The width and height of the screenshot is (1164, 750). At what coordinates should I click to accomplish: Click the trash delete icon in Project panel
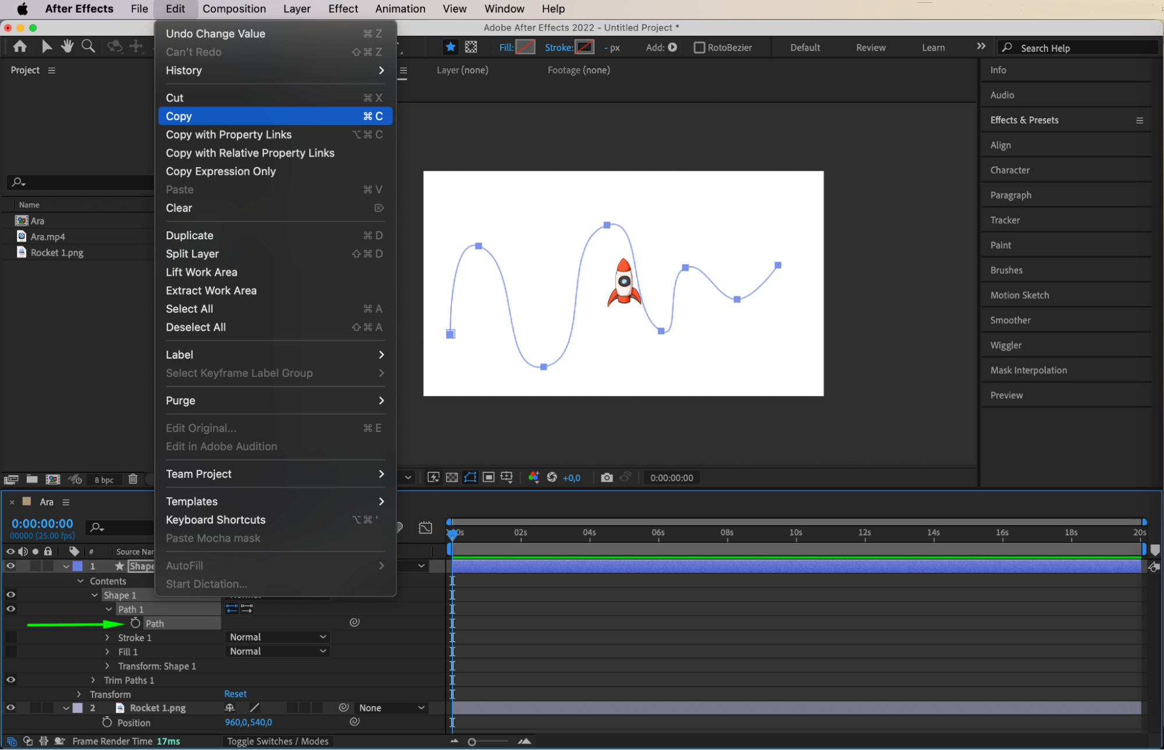(133, 479)
